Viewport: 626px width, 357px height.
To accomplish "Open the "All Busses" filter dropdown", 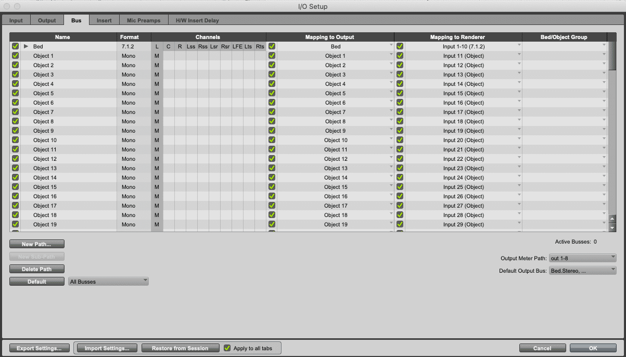I will 107,281.
